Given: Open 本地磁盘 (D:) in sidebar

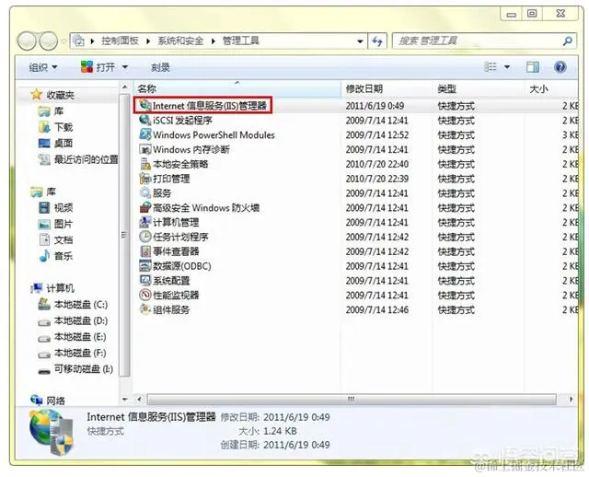Looking at the screenshot, I should (x=81, y=320).
